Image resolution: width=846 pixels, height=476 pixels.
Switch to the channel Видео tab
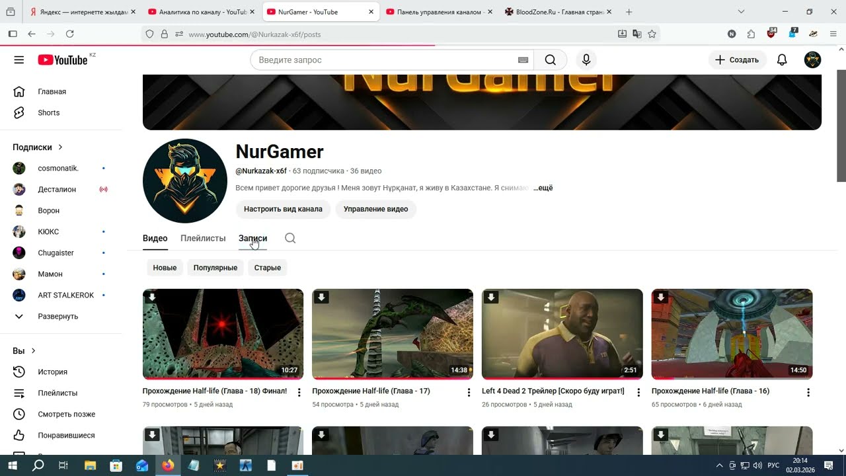[155, 238]
